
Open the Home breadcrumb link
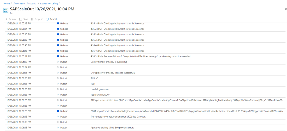[x=7, y=3]
